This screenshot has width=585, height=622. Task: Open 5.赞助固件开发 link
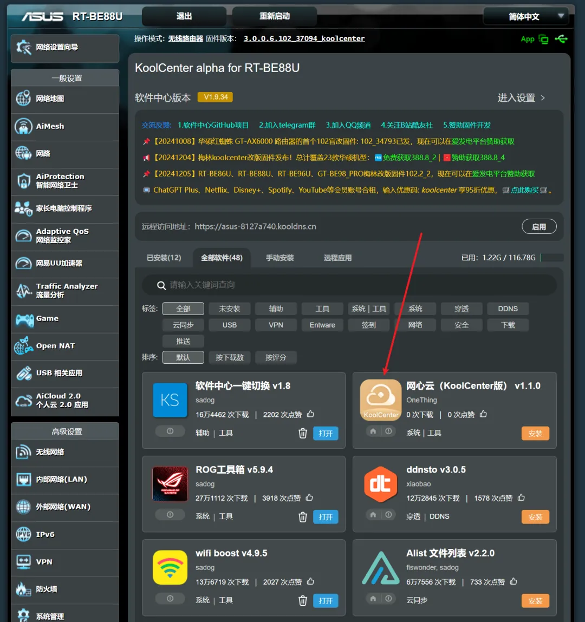[x=467, y=125]
